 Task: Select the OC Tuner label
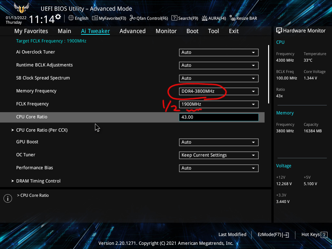(x=26, y=155)
